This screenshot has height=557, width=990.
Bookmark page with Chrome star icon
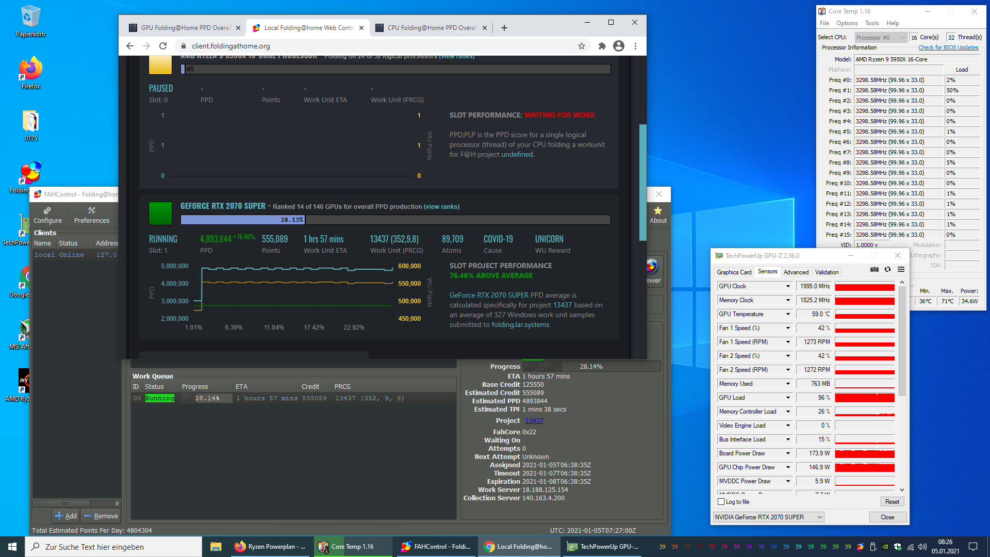[x=582, y=46]
